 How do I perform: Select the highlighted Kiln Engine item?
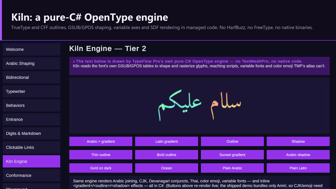(x=31, y=161)
